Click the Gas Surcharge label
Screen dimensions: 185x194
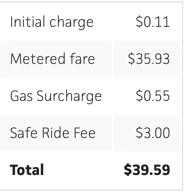click(x=56, y=96)
